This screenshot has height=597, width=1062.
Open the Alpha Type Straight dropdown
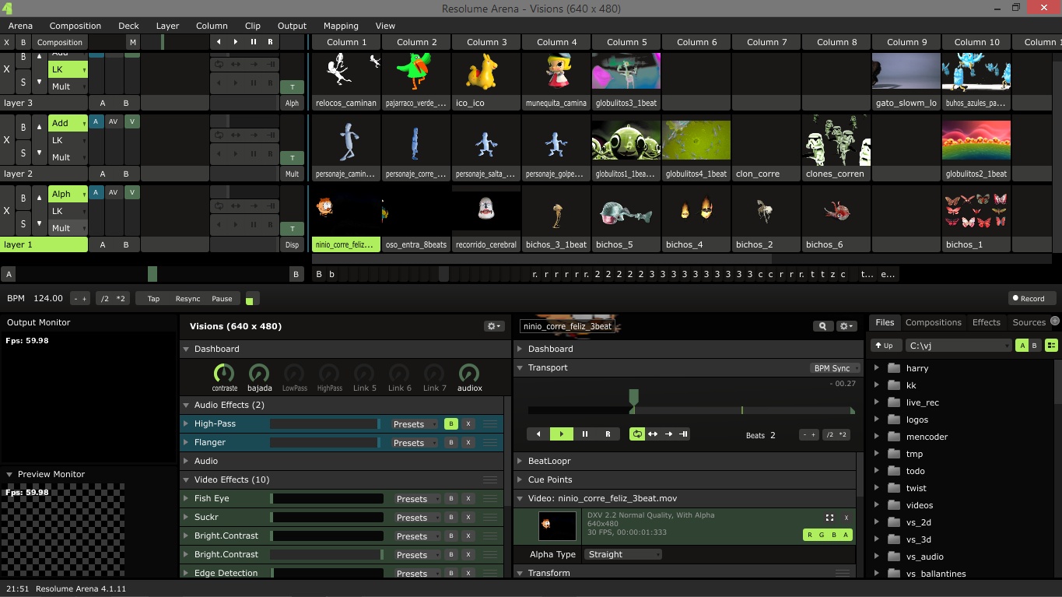(623, 554)
